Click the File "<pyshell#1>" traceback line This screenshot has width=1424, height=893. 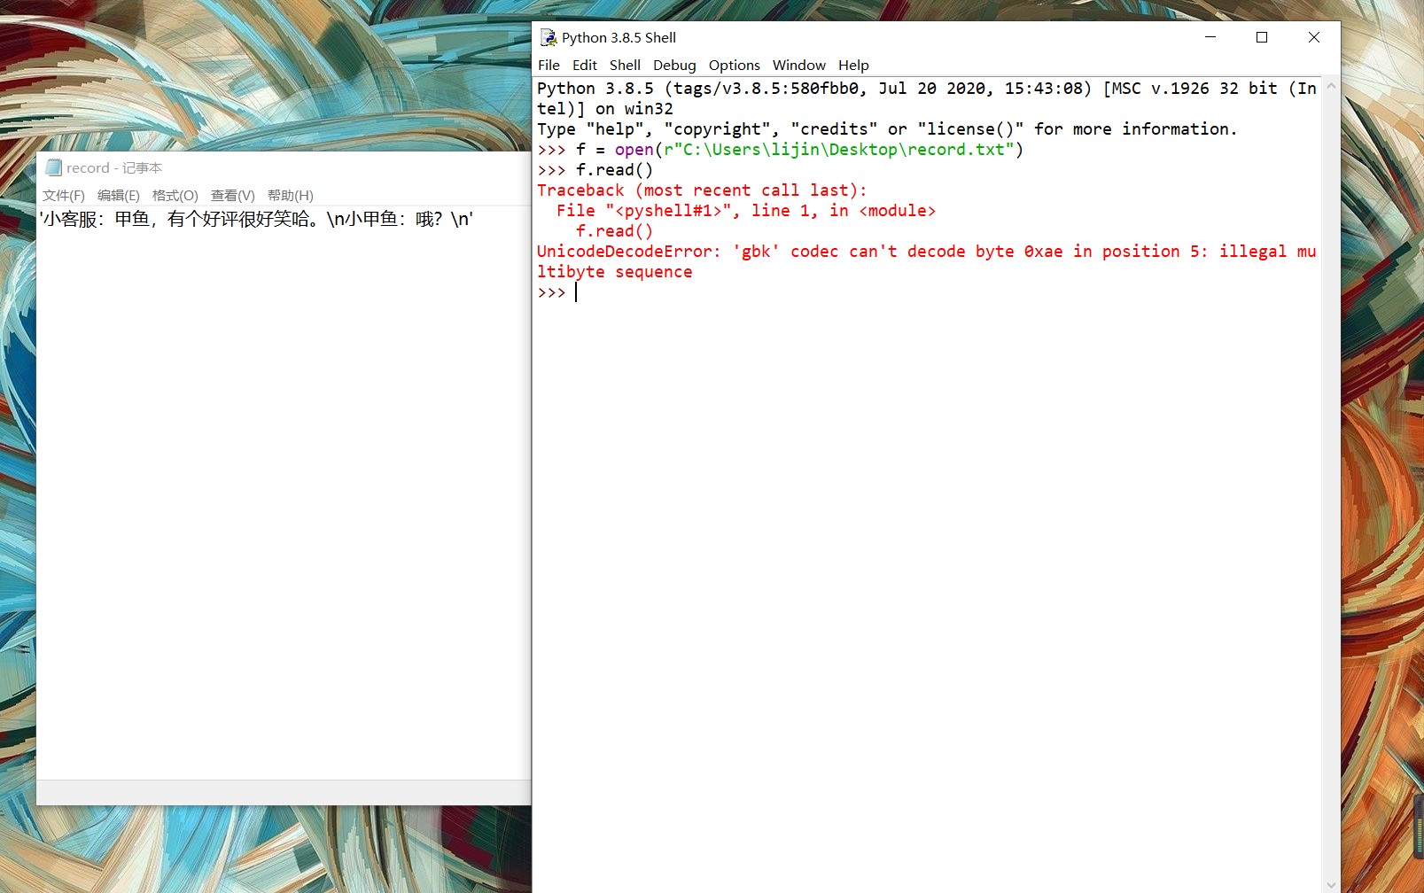pyautogui.click(x=746, y=211)
